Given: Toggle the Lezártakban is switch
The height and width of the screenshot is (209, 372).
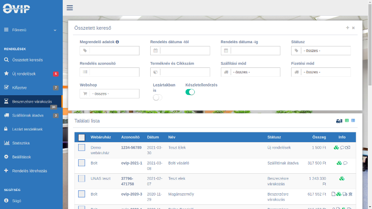Looking at the screenshot, I should pyautogui.click(x=158, y=98).
